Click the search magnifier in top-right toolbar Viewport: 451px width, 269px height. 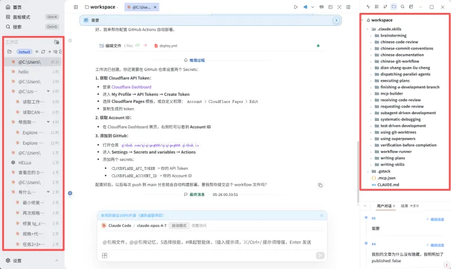403,7
